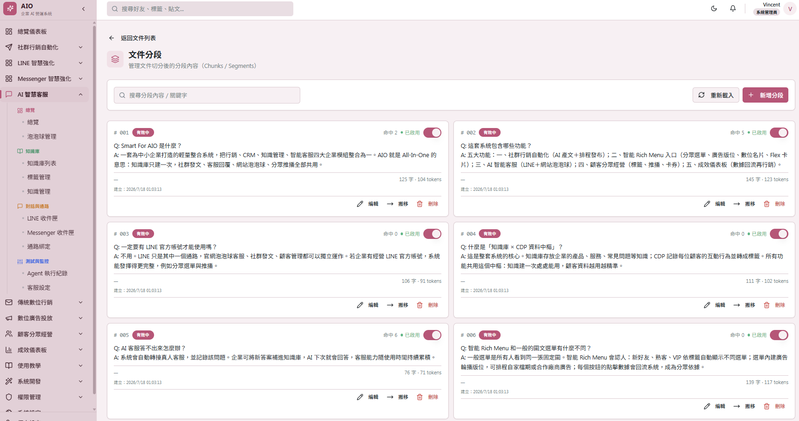Click the back arrow to file list

[x=111, y=38]
